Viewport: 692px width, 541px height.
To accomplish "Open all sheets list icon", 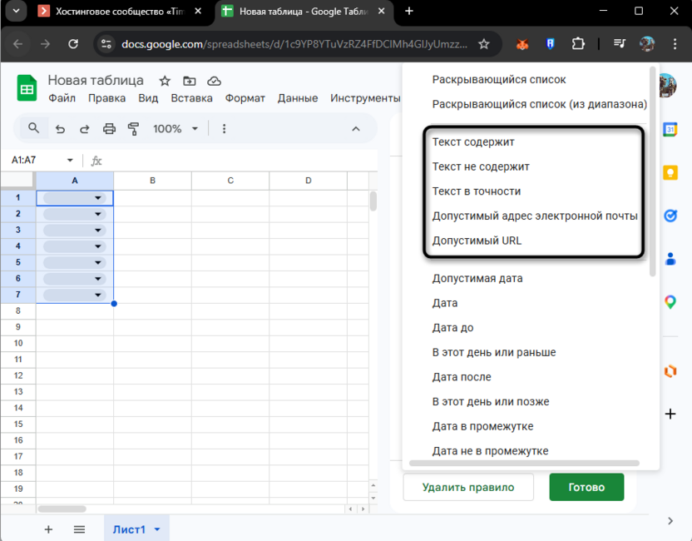I will pyautogui.click(x=79, y=529).
